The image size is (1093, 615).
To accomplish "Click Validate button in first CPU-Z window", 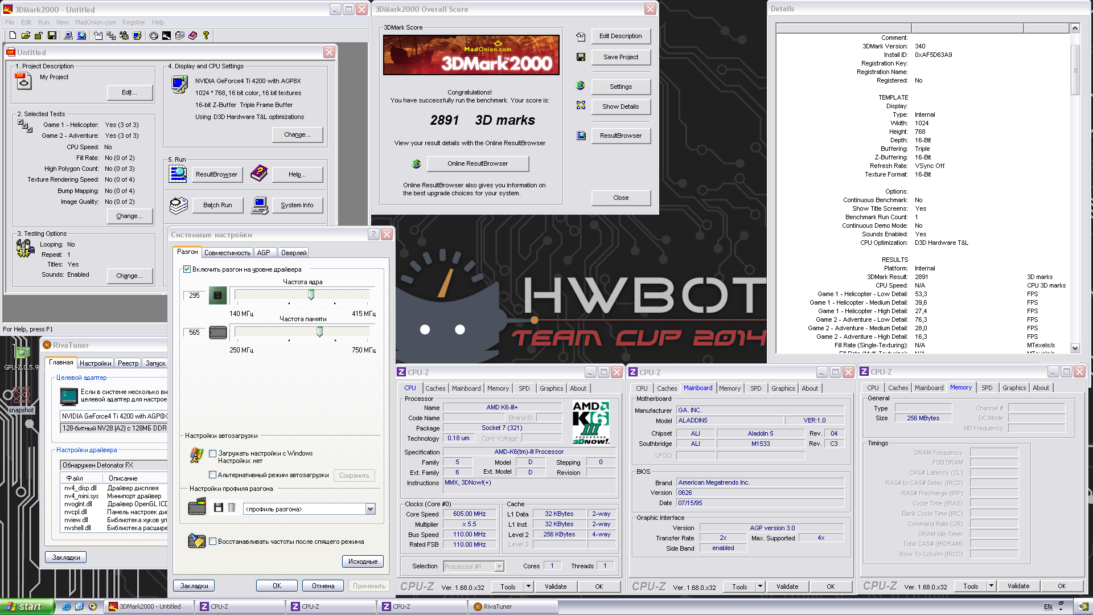I will 556,587.
